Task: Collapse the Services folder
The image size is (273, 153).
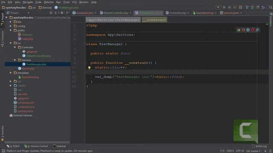Action: coord(15,60)
